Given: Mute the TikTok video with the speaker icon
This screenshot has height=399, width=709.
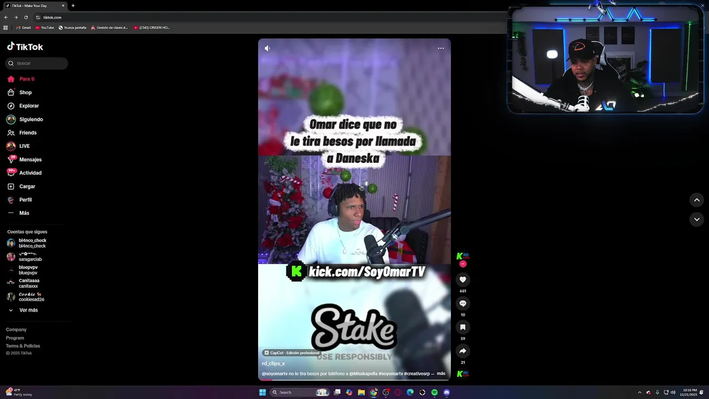Looking at the screenshot, I should [267, 48].
